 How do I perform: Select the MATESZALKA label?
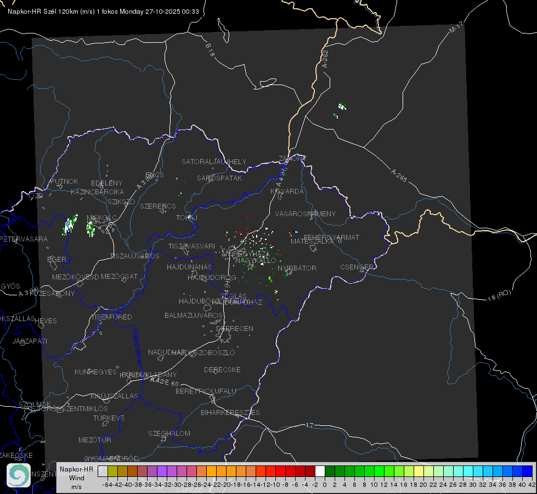(x=312, y=242)
